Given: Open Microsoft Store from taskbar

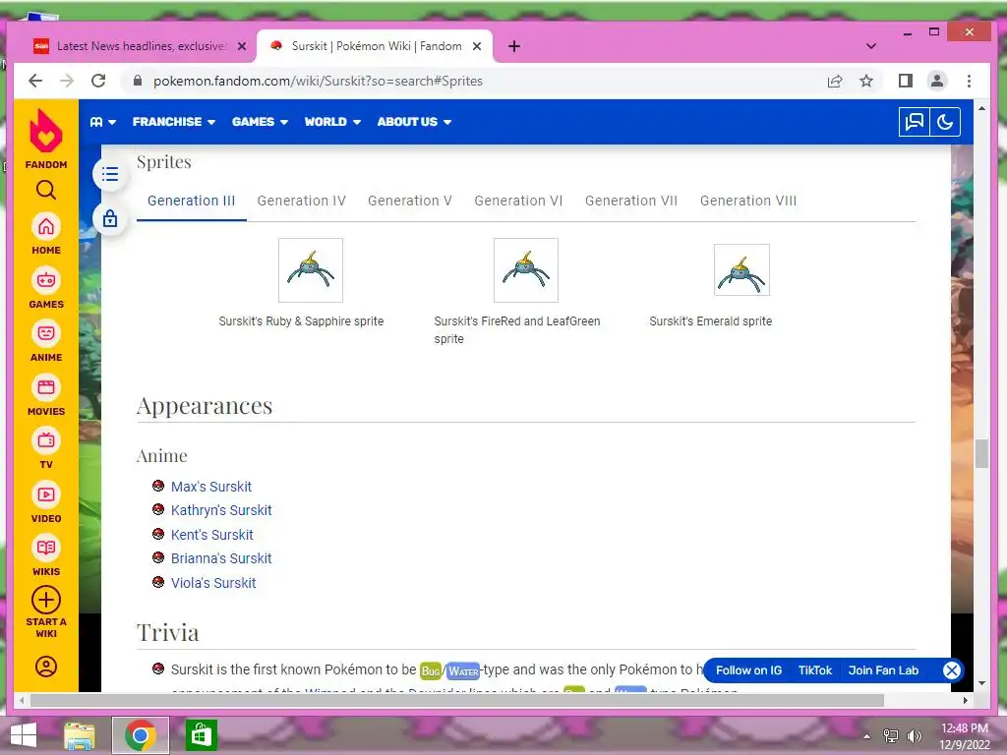Looking at the screenshot, I should click(201, 735).
